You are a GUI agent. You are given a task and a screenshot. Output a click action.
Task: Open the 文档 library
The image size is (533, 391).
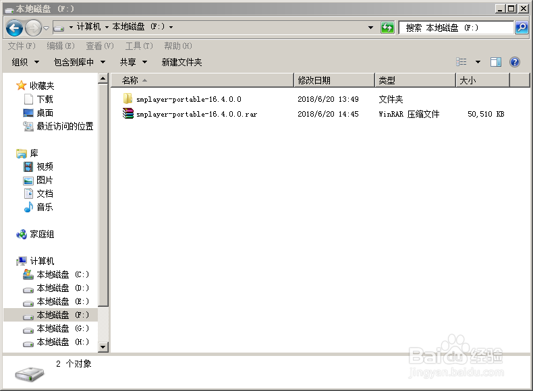[38, 193]
